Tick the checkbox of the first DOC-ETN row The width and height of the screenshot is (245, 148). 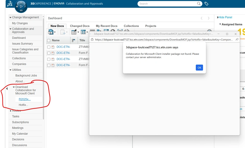point(49,47)
